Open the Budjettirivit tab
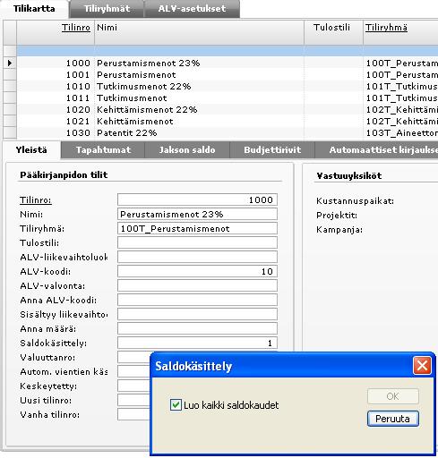Screen dimensions: 438x458 click(272, 149)
